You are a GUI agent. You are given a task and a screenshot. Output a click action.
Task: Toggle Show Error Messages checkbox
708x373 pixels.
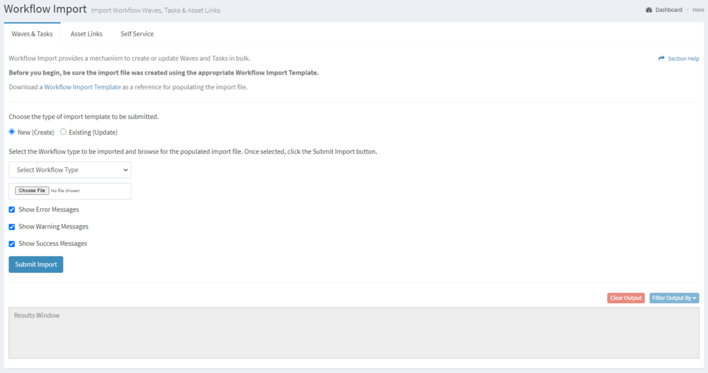point(12,209)
